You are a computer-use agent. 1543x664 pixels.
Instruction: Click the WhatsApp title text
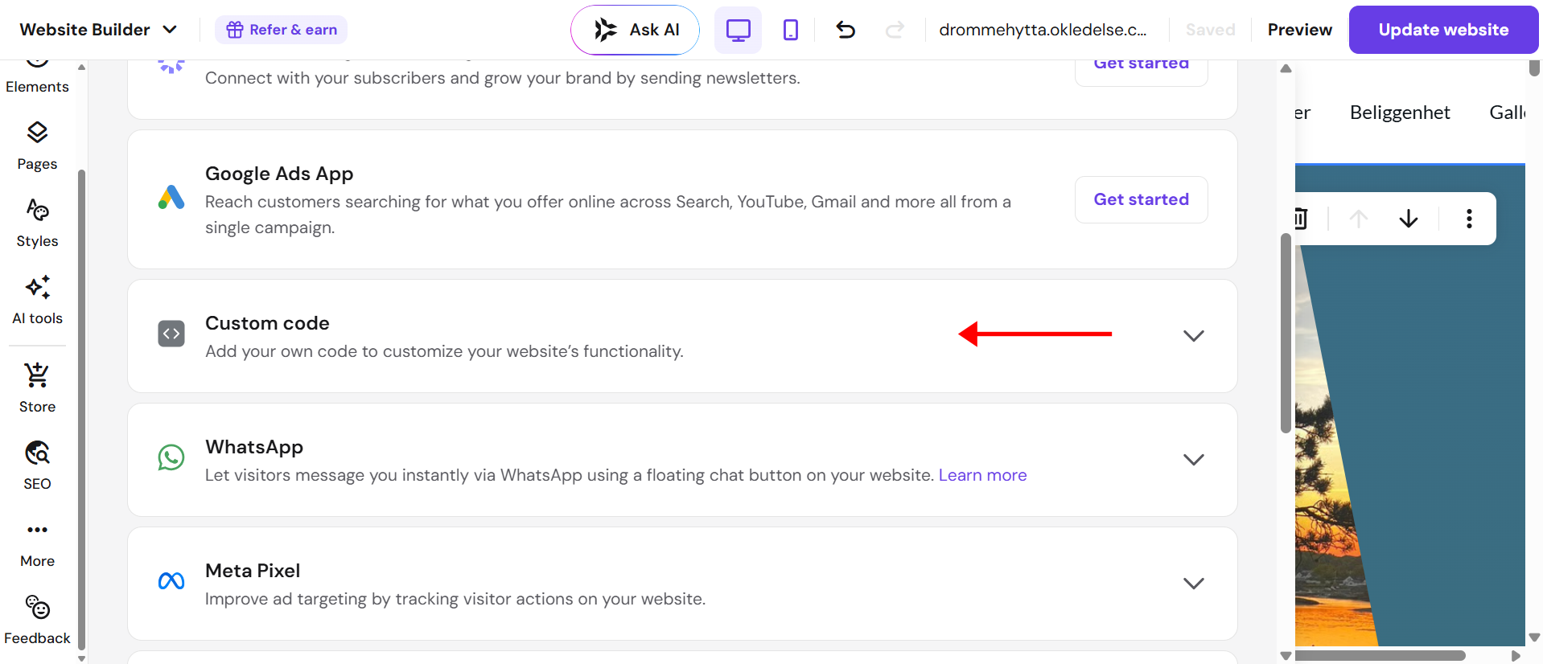[x=254, y=447]
